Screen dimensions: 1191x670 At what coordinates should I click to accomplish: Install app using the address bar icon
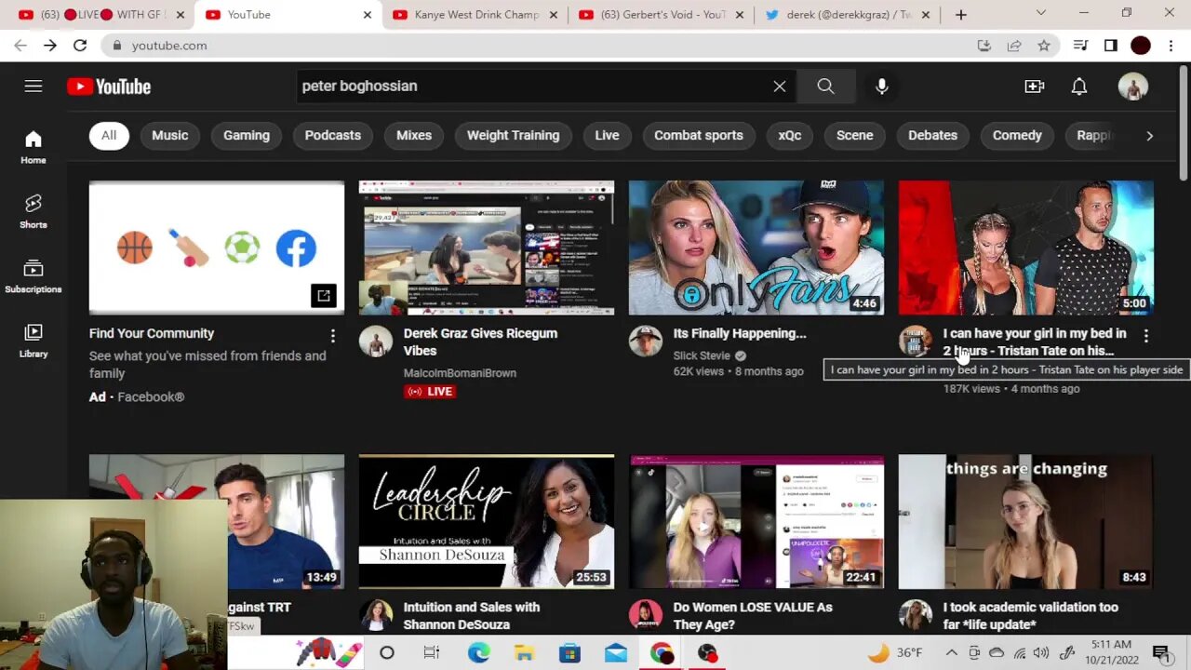984,46
